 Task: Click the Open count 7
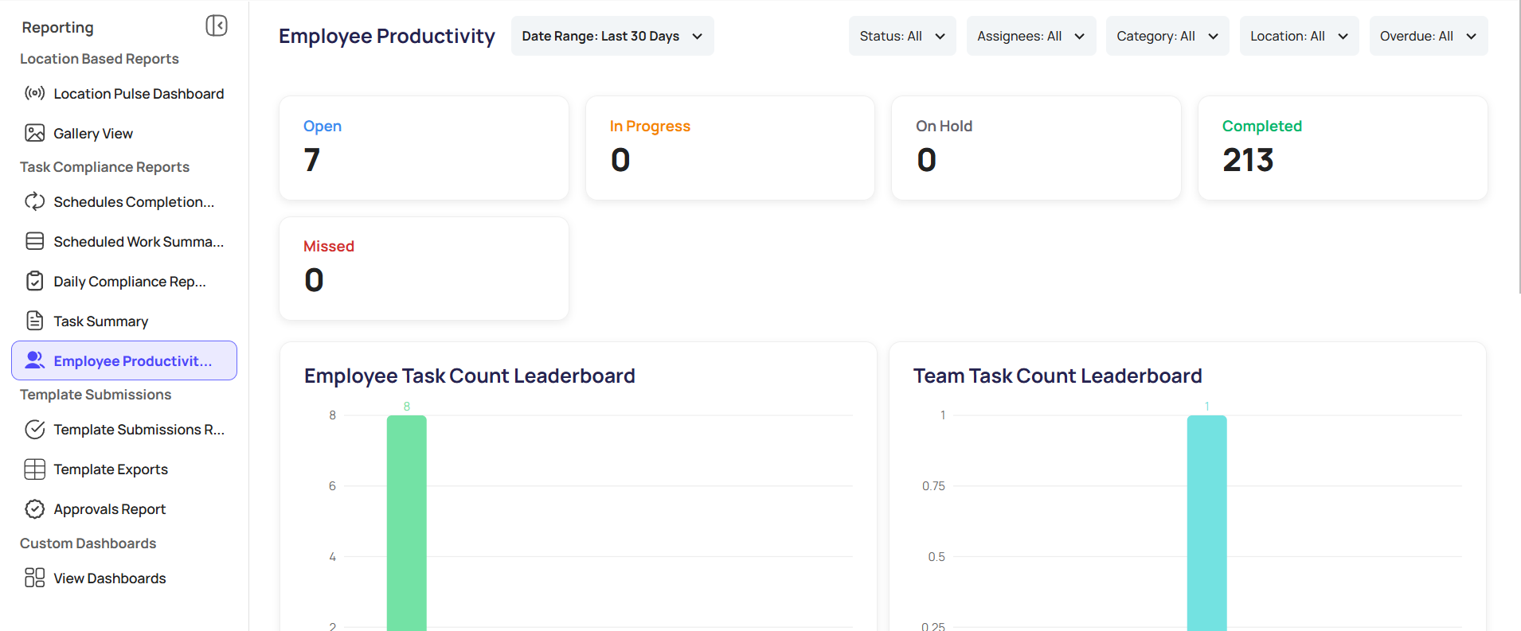pos(311,160)
